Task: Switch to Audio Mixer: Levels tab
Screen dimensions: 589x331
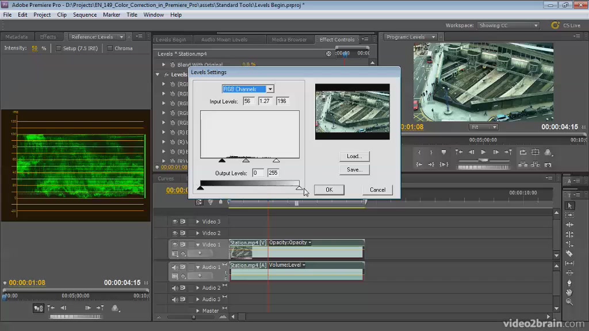Action: pos(224,40)
